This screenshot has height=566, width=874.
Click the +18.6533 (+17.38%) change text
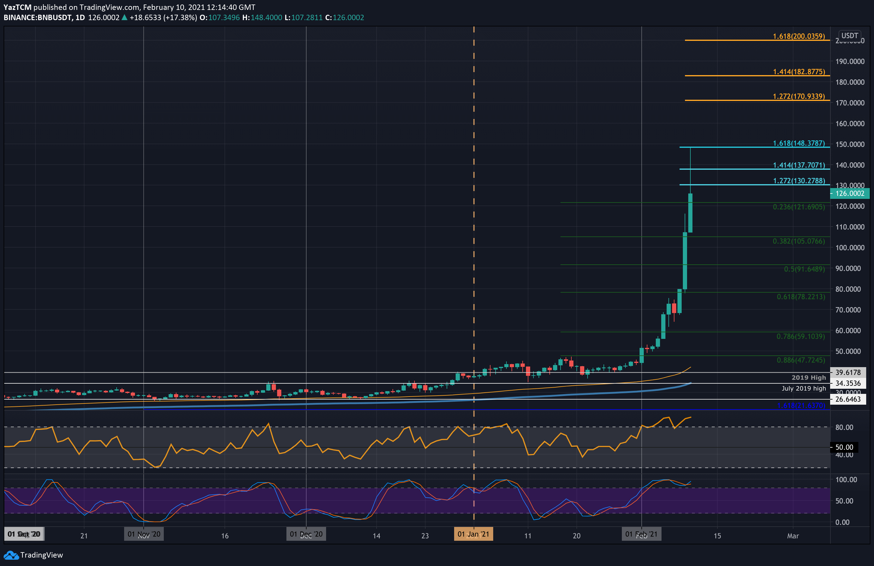(163, 17)
